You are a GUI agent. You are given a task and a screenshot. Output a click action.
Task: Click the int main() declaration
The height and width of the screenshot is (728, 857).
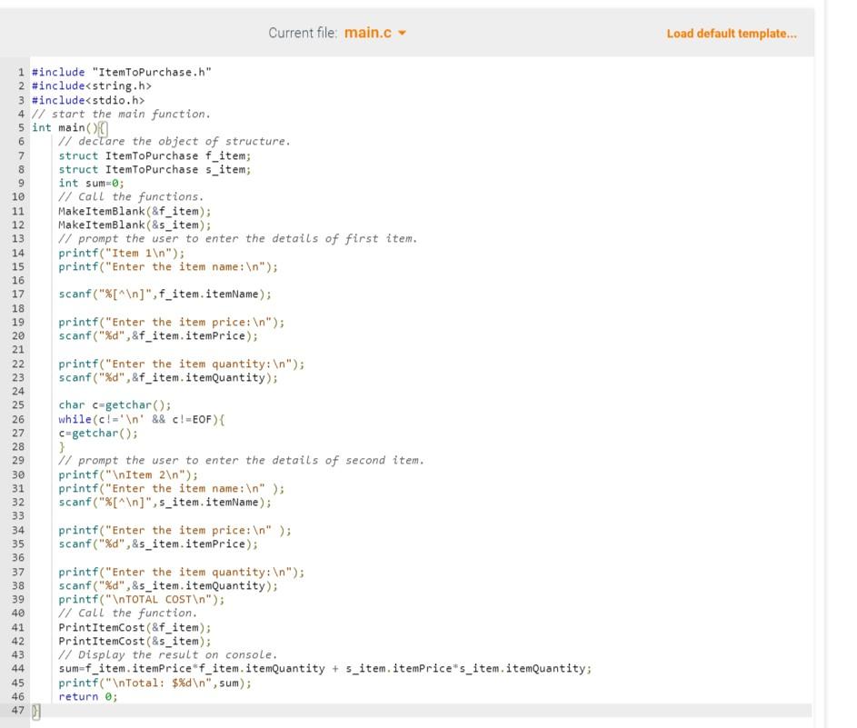coord(64,127)
